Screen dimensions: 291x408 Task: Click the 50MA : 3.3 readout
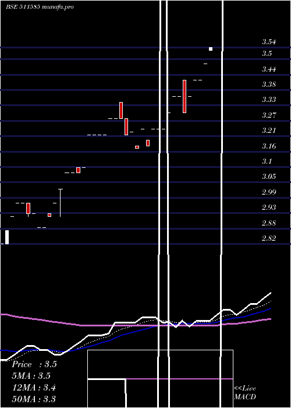point(34,399)
